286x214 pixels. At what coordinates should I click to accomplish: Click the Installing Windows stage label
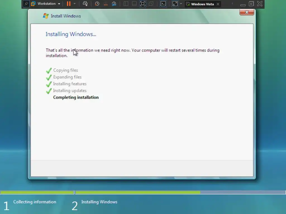(x=99, y=202)
